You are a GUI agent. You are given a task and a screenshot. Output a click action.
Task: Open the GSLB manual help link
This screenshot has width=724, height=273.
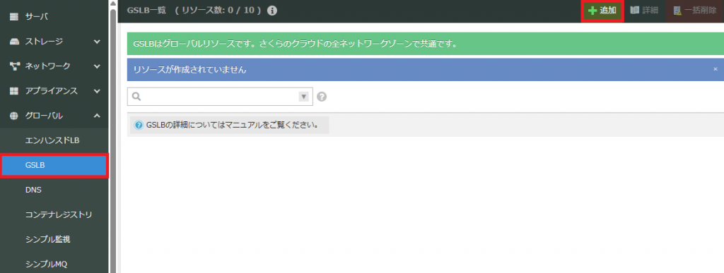click(x=230, y=125)
